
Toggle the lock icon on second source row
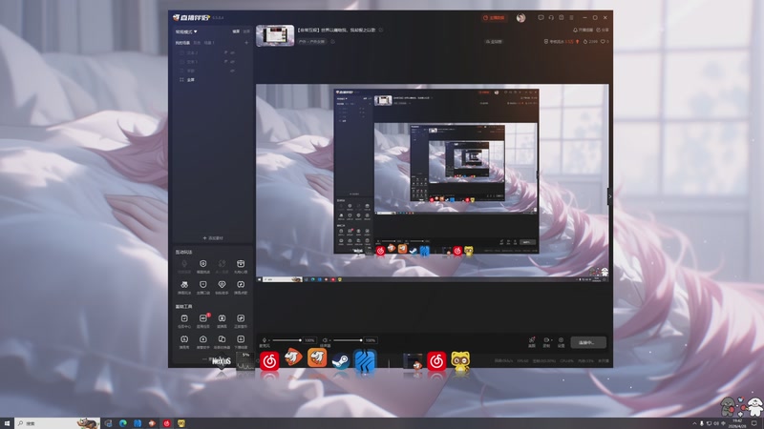[x=225, y=62]
